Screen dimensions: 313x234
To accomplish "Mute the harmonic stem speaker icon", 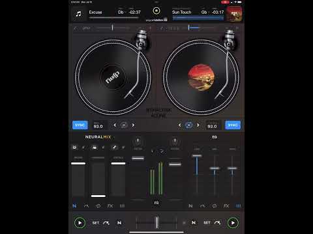I will coord(103,148).
